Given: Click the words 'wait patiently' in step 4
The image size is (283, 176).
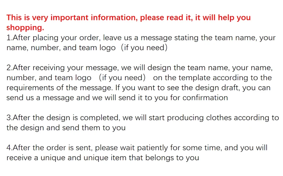Looking at the screenshot, I should 145,148.
